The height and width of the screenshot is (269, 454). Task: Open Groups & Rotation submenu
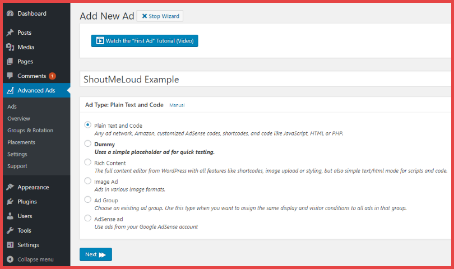(30, 131)
